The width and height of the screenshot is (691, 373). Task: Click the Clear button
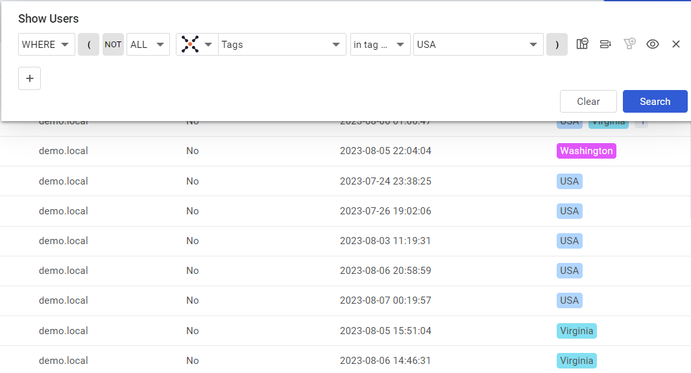click(x=588, y=102)
